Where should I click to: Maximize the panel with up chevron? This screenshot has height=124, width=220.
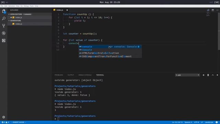[x=213, y=75]
